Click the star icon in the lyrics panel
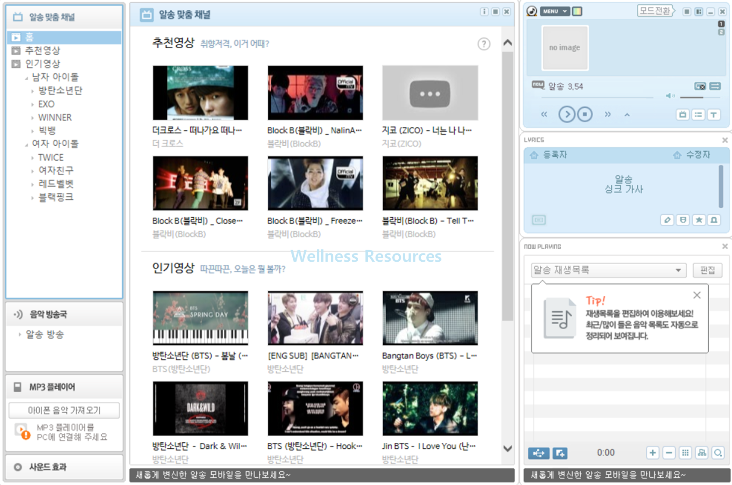 tap(699, 220)
